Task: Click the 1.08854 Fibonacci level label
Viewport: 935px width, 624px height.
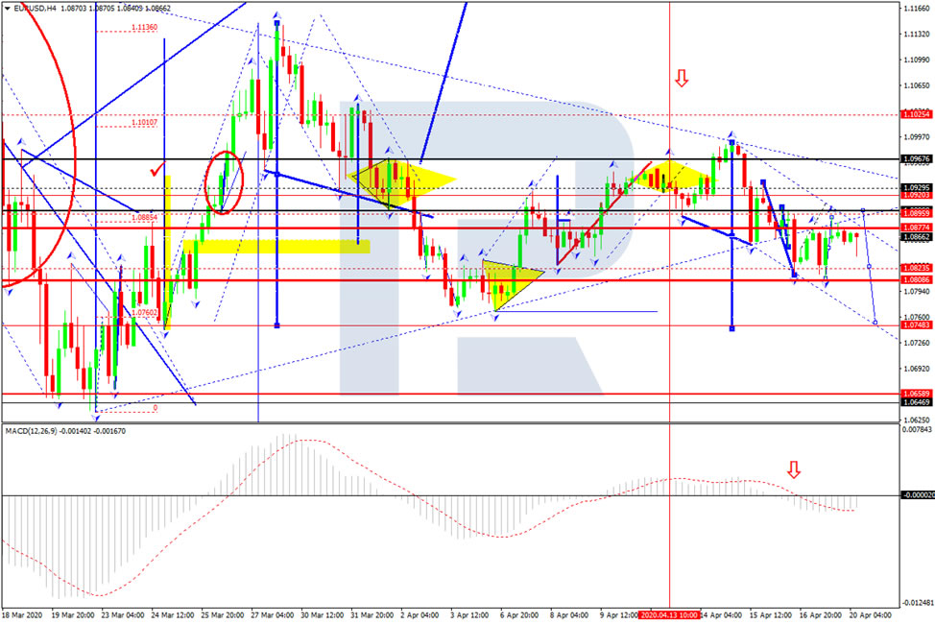Action: 144,218
